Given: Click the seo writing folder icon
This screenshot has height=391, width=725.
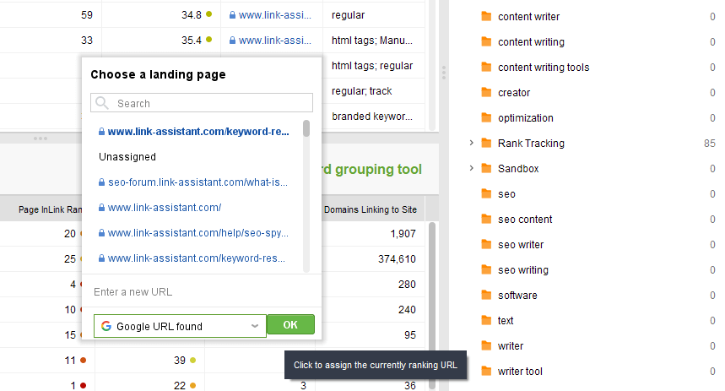Looking at the screenshot, I should [486, 269].
